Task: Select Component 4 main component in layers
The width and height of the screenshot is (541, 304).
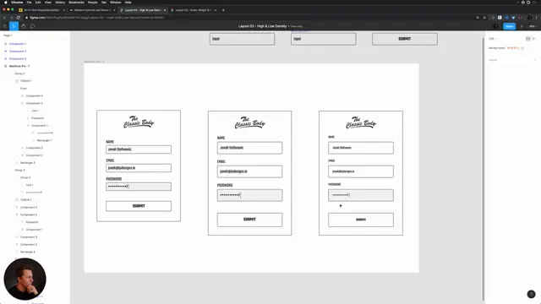Action: [x=18, y=58]
